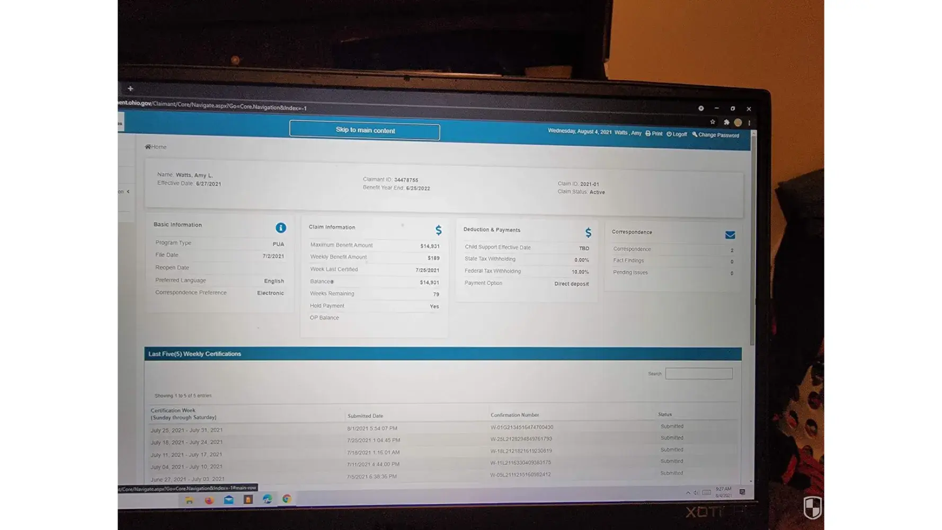Image resolution: width=942 pixels, height=530 pixels.
Task: Show hidden system tray icons
Action: coord(688,493)
